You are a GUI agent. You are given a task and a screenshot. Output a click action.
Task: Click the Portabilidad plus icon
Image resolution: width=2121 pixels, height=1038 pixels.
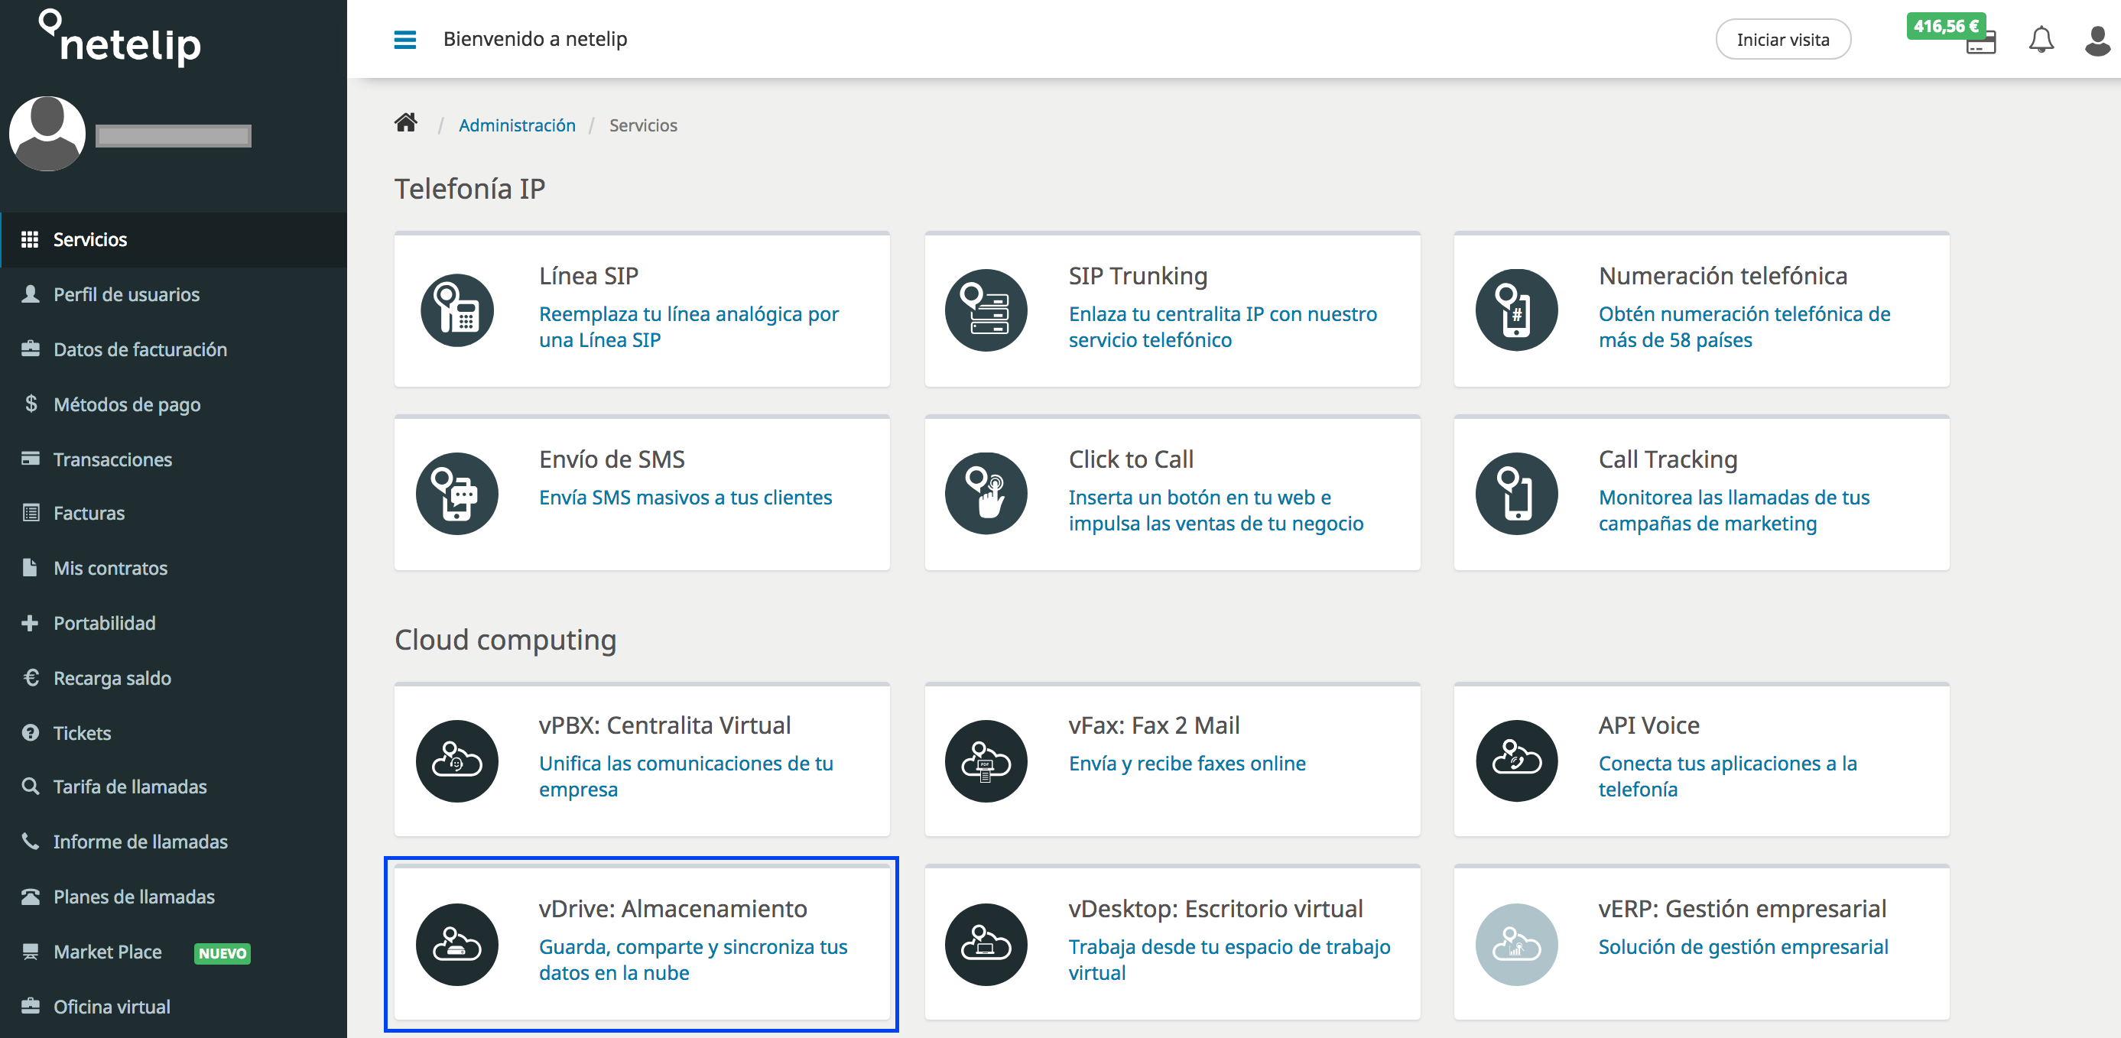click(30, 623)
